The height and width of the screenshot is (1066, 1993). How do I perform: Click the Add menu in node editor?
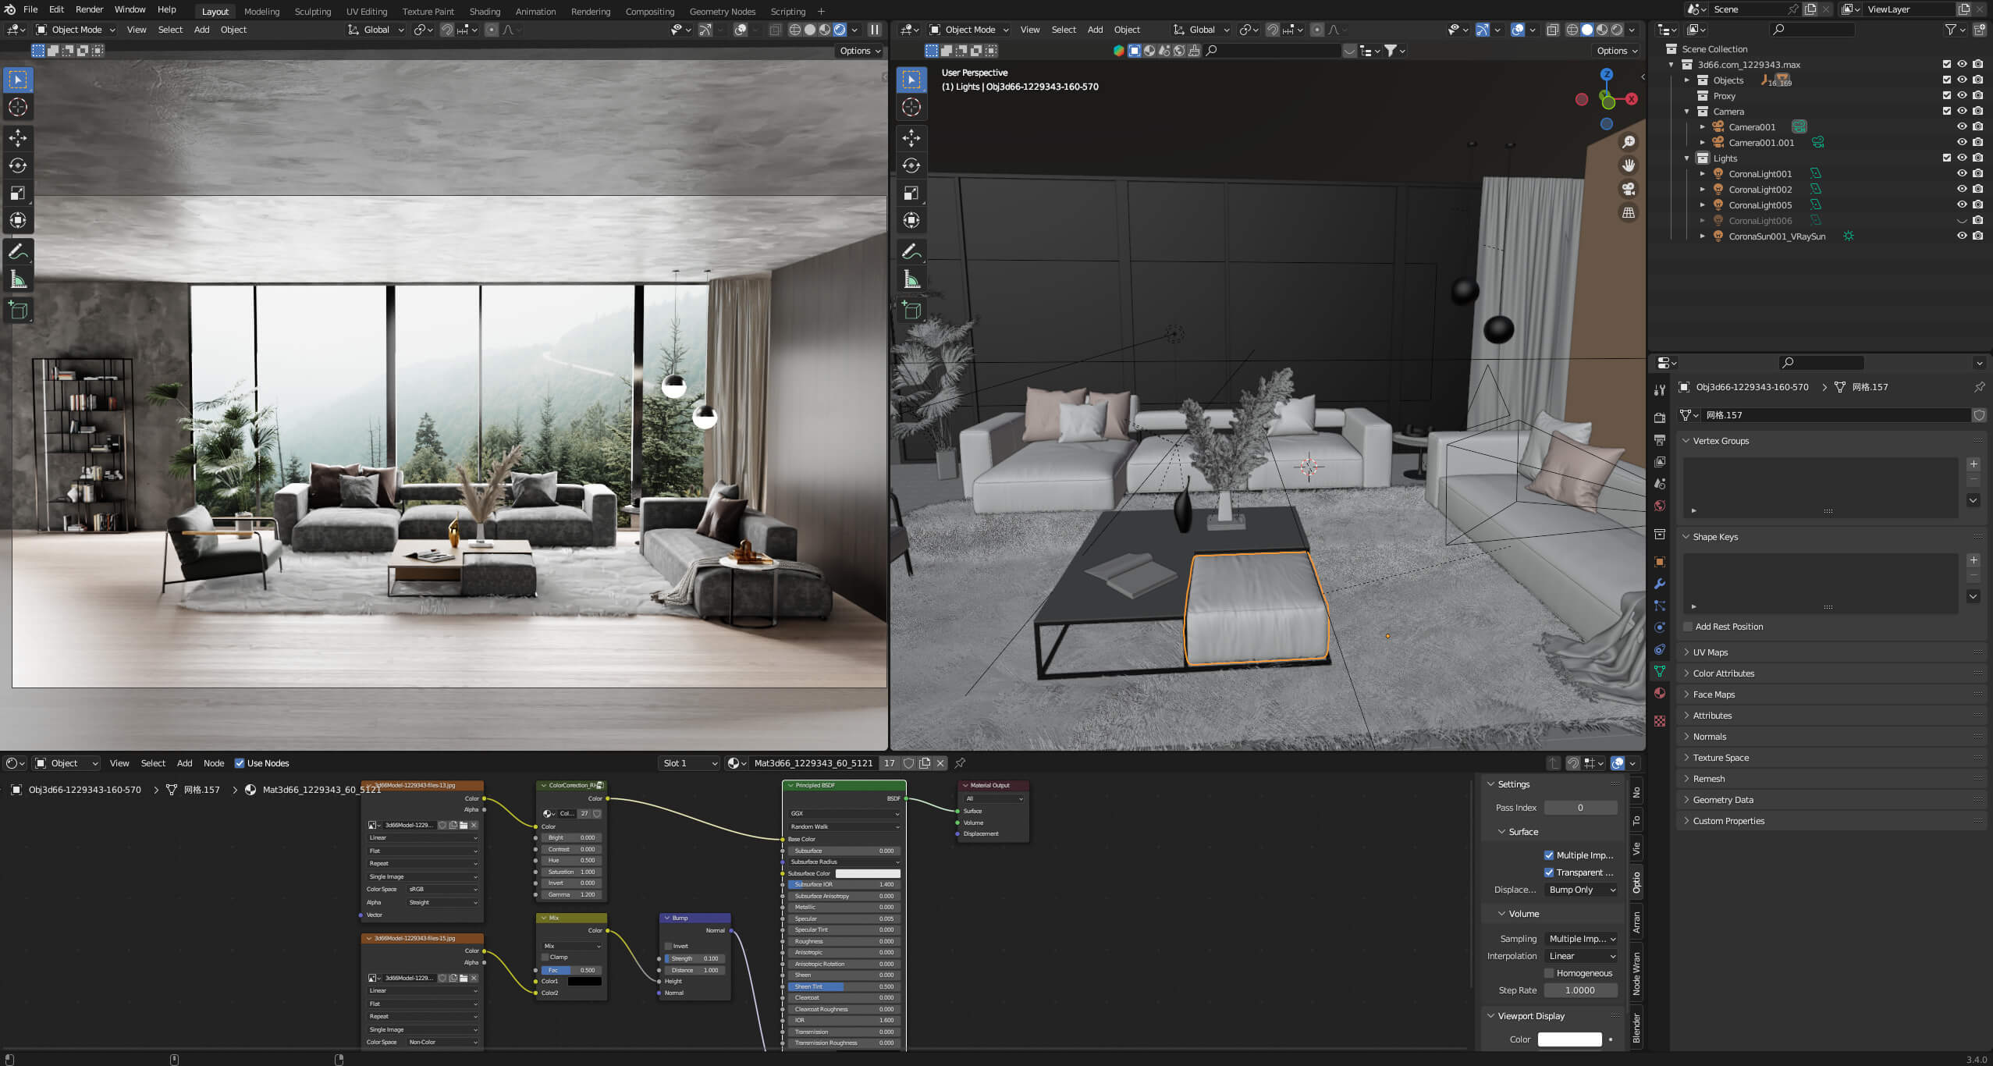(x=184, y=763)
